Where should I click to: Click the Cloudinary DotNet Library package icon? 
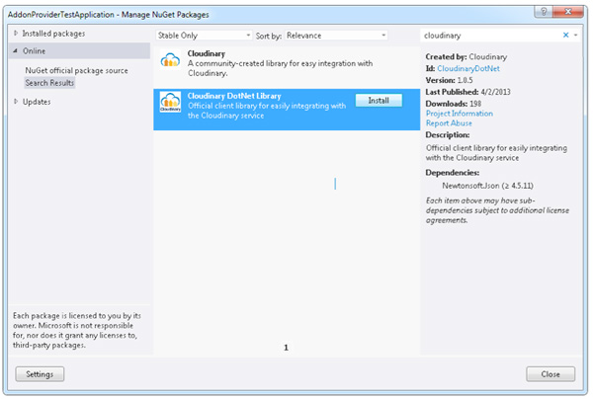click(x=170, y=102)
